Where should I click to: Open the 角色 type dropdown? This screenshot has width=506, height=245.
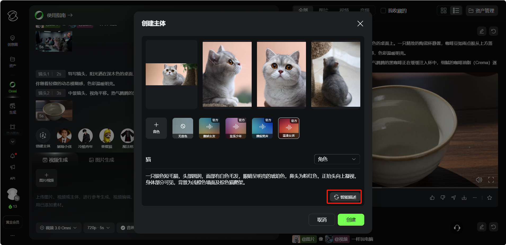337,159
